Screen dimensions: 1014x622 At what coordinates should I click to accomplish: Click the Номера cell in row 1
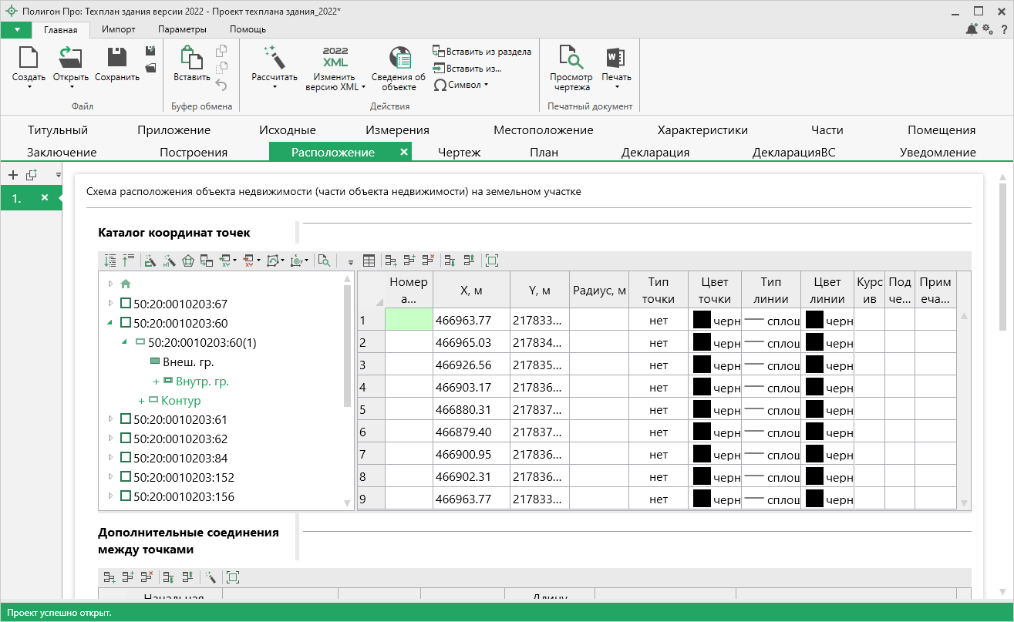pos(409,320)
